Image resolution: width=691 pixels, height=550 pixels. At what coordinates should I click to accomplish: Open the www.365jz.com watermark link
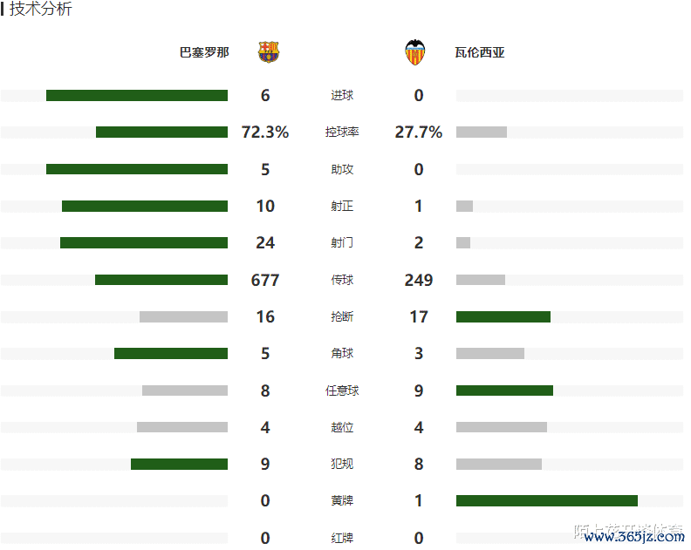pos(634,537)
